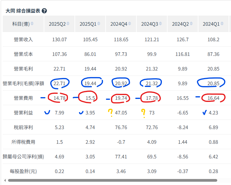Click the 2025Q2 column header text
Screen dimensions: 231x185
click(57, 24)
